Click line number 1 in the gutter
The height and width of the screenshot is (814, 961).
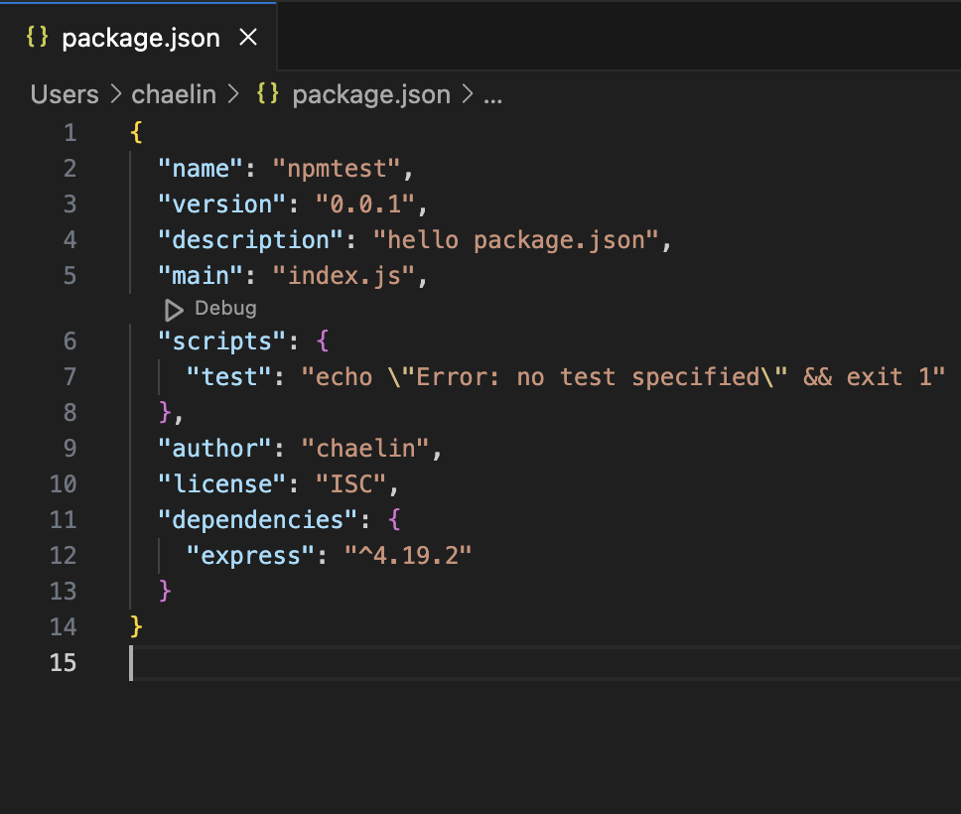pos(69,133)
